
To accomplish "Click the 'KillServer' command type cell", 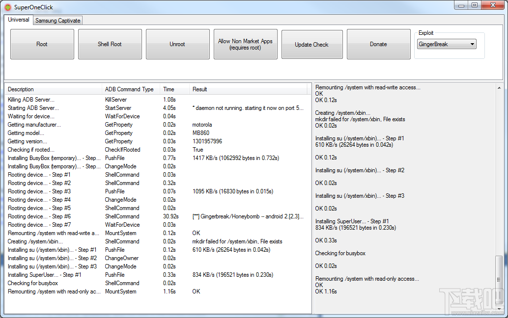I will point(116,100).
